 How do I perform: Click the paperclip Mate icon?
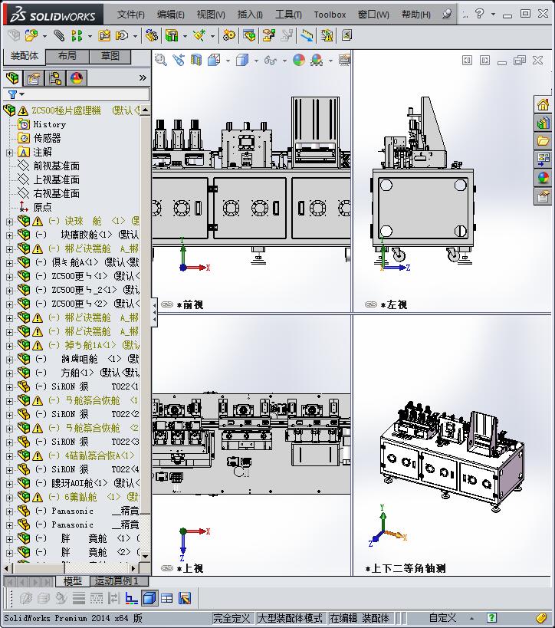point(59,35)
